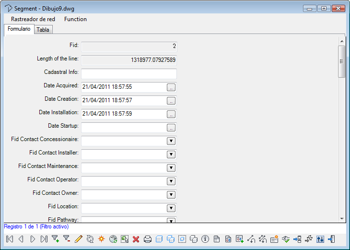
Task: Click the grey overlapping squares icon
Action: coord(194,239)
